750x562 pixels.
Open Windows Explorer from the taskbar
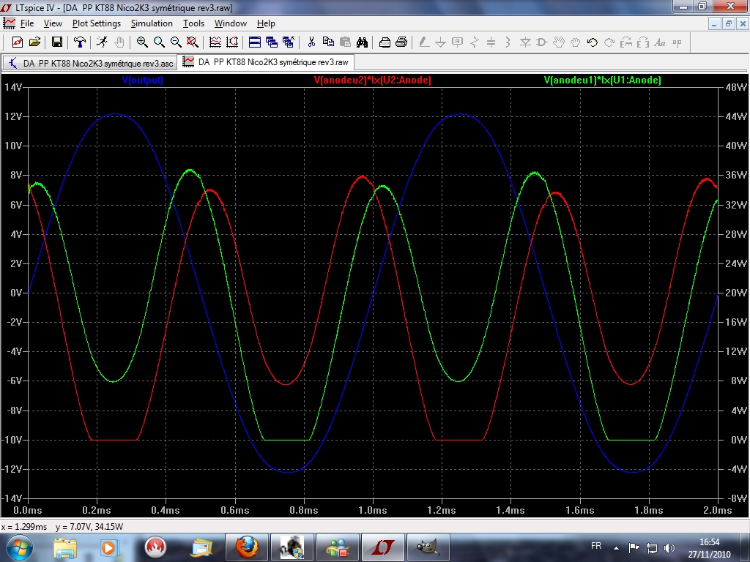[65, 547]
